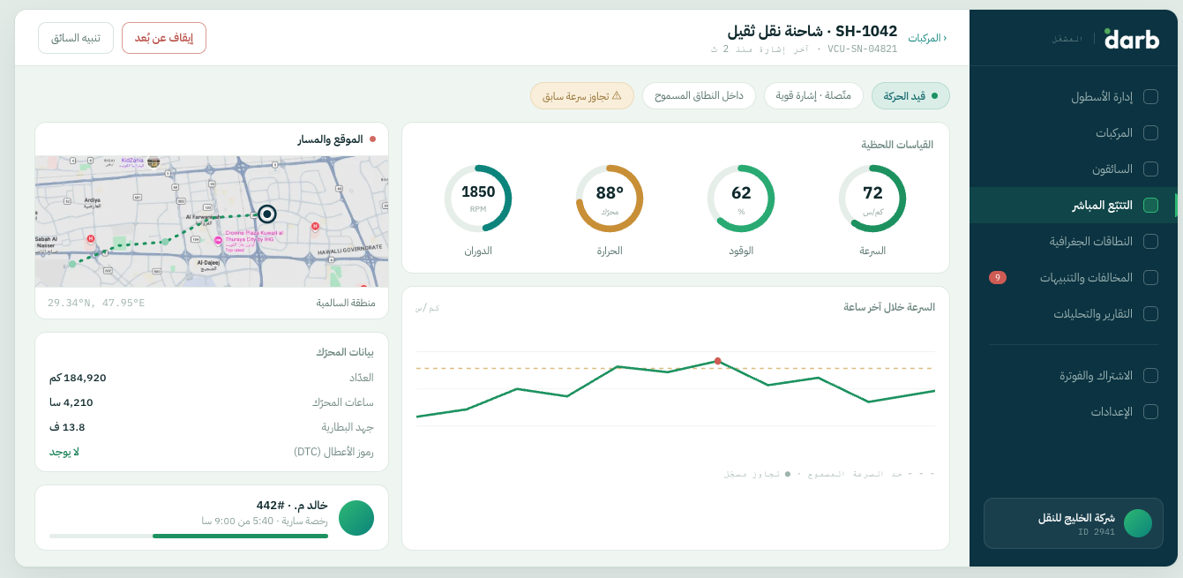1183x578 pixels.
Task: Open النطاقات الجغرافية page
Action: [x=1074, y=242]
